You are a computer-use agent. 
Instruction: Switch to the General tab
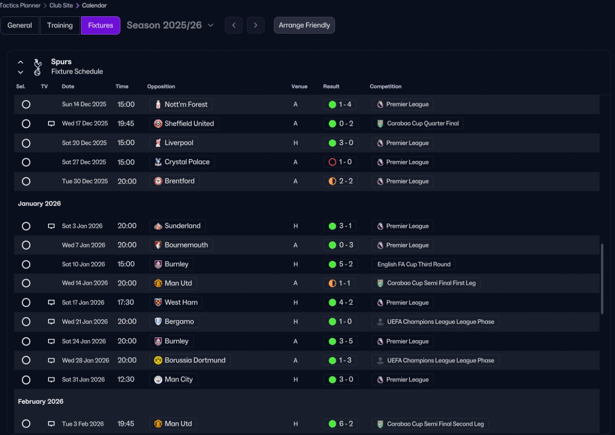pos(20,25)
